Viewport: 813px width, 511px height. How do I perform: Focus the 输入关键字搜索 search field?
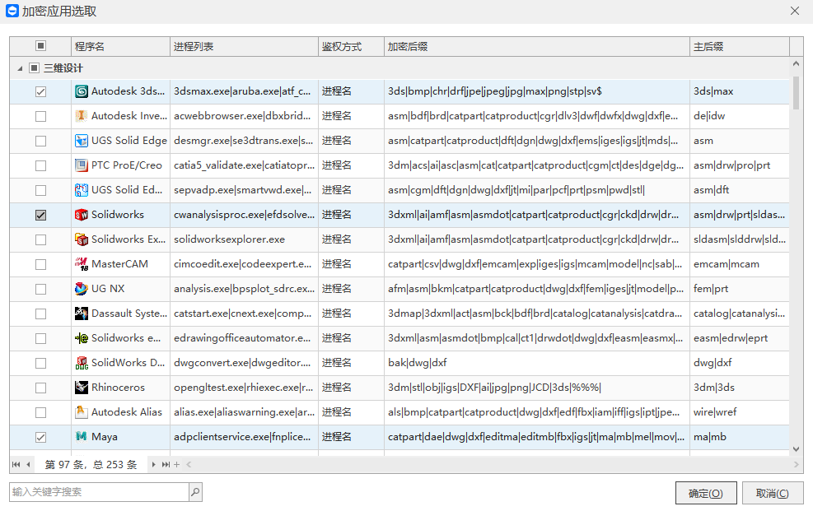click(99, 492)
